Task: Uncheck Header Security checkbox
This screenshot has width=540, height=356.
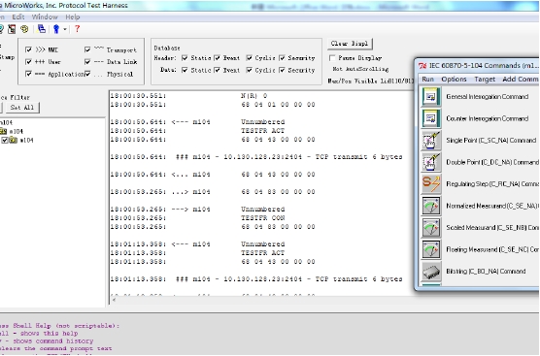Action: [x=282, y=58]
